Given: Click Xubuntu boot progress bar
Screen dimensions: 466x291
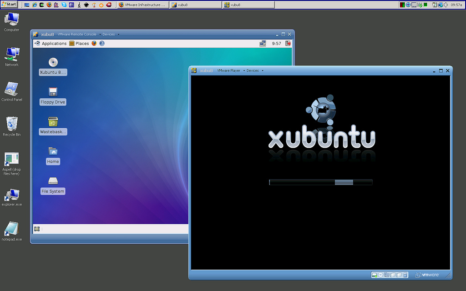Looking at the screenshot, I should pyautogui.click(x=321, y=182).
